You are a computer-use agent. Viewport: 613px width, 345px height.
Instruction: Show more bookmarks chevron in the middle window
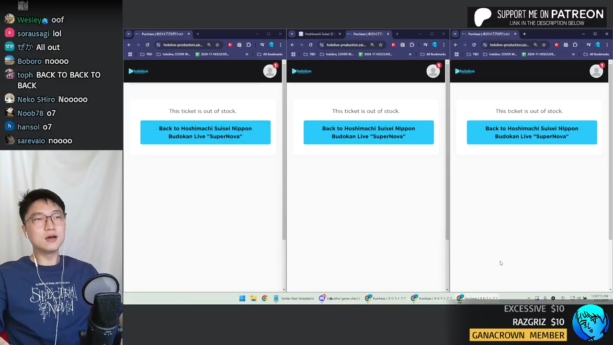point(410,54)
